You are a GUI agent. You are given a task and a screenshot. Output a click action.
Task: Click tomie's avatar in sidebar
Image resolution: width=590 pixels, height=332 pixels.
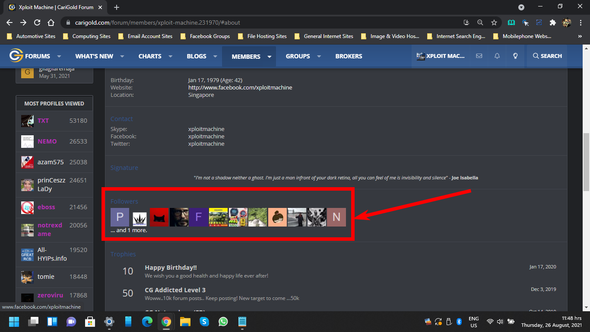27,277
